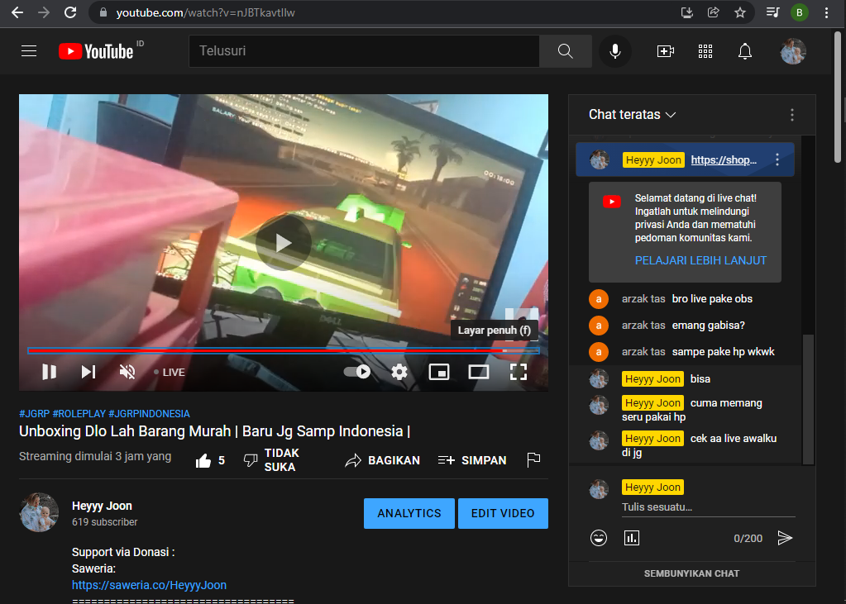
Task: Enter full screen mode
Action: [519, 372]
